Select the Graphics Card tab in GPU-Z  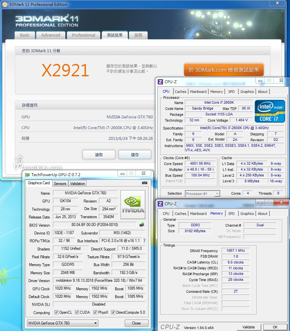39,183
